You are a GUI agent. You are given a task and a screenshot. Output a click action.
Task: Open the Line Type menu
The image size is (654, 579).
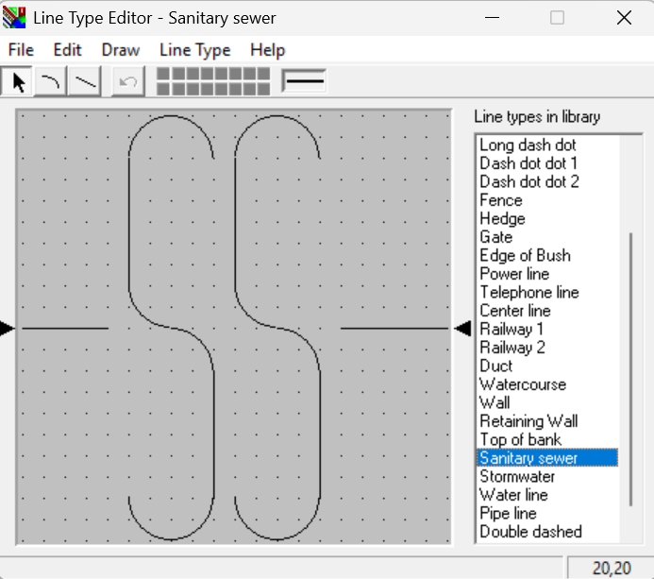pyautogui.click(x=194, y=50)
